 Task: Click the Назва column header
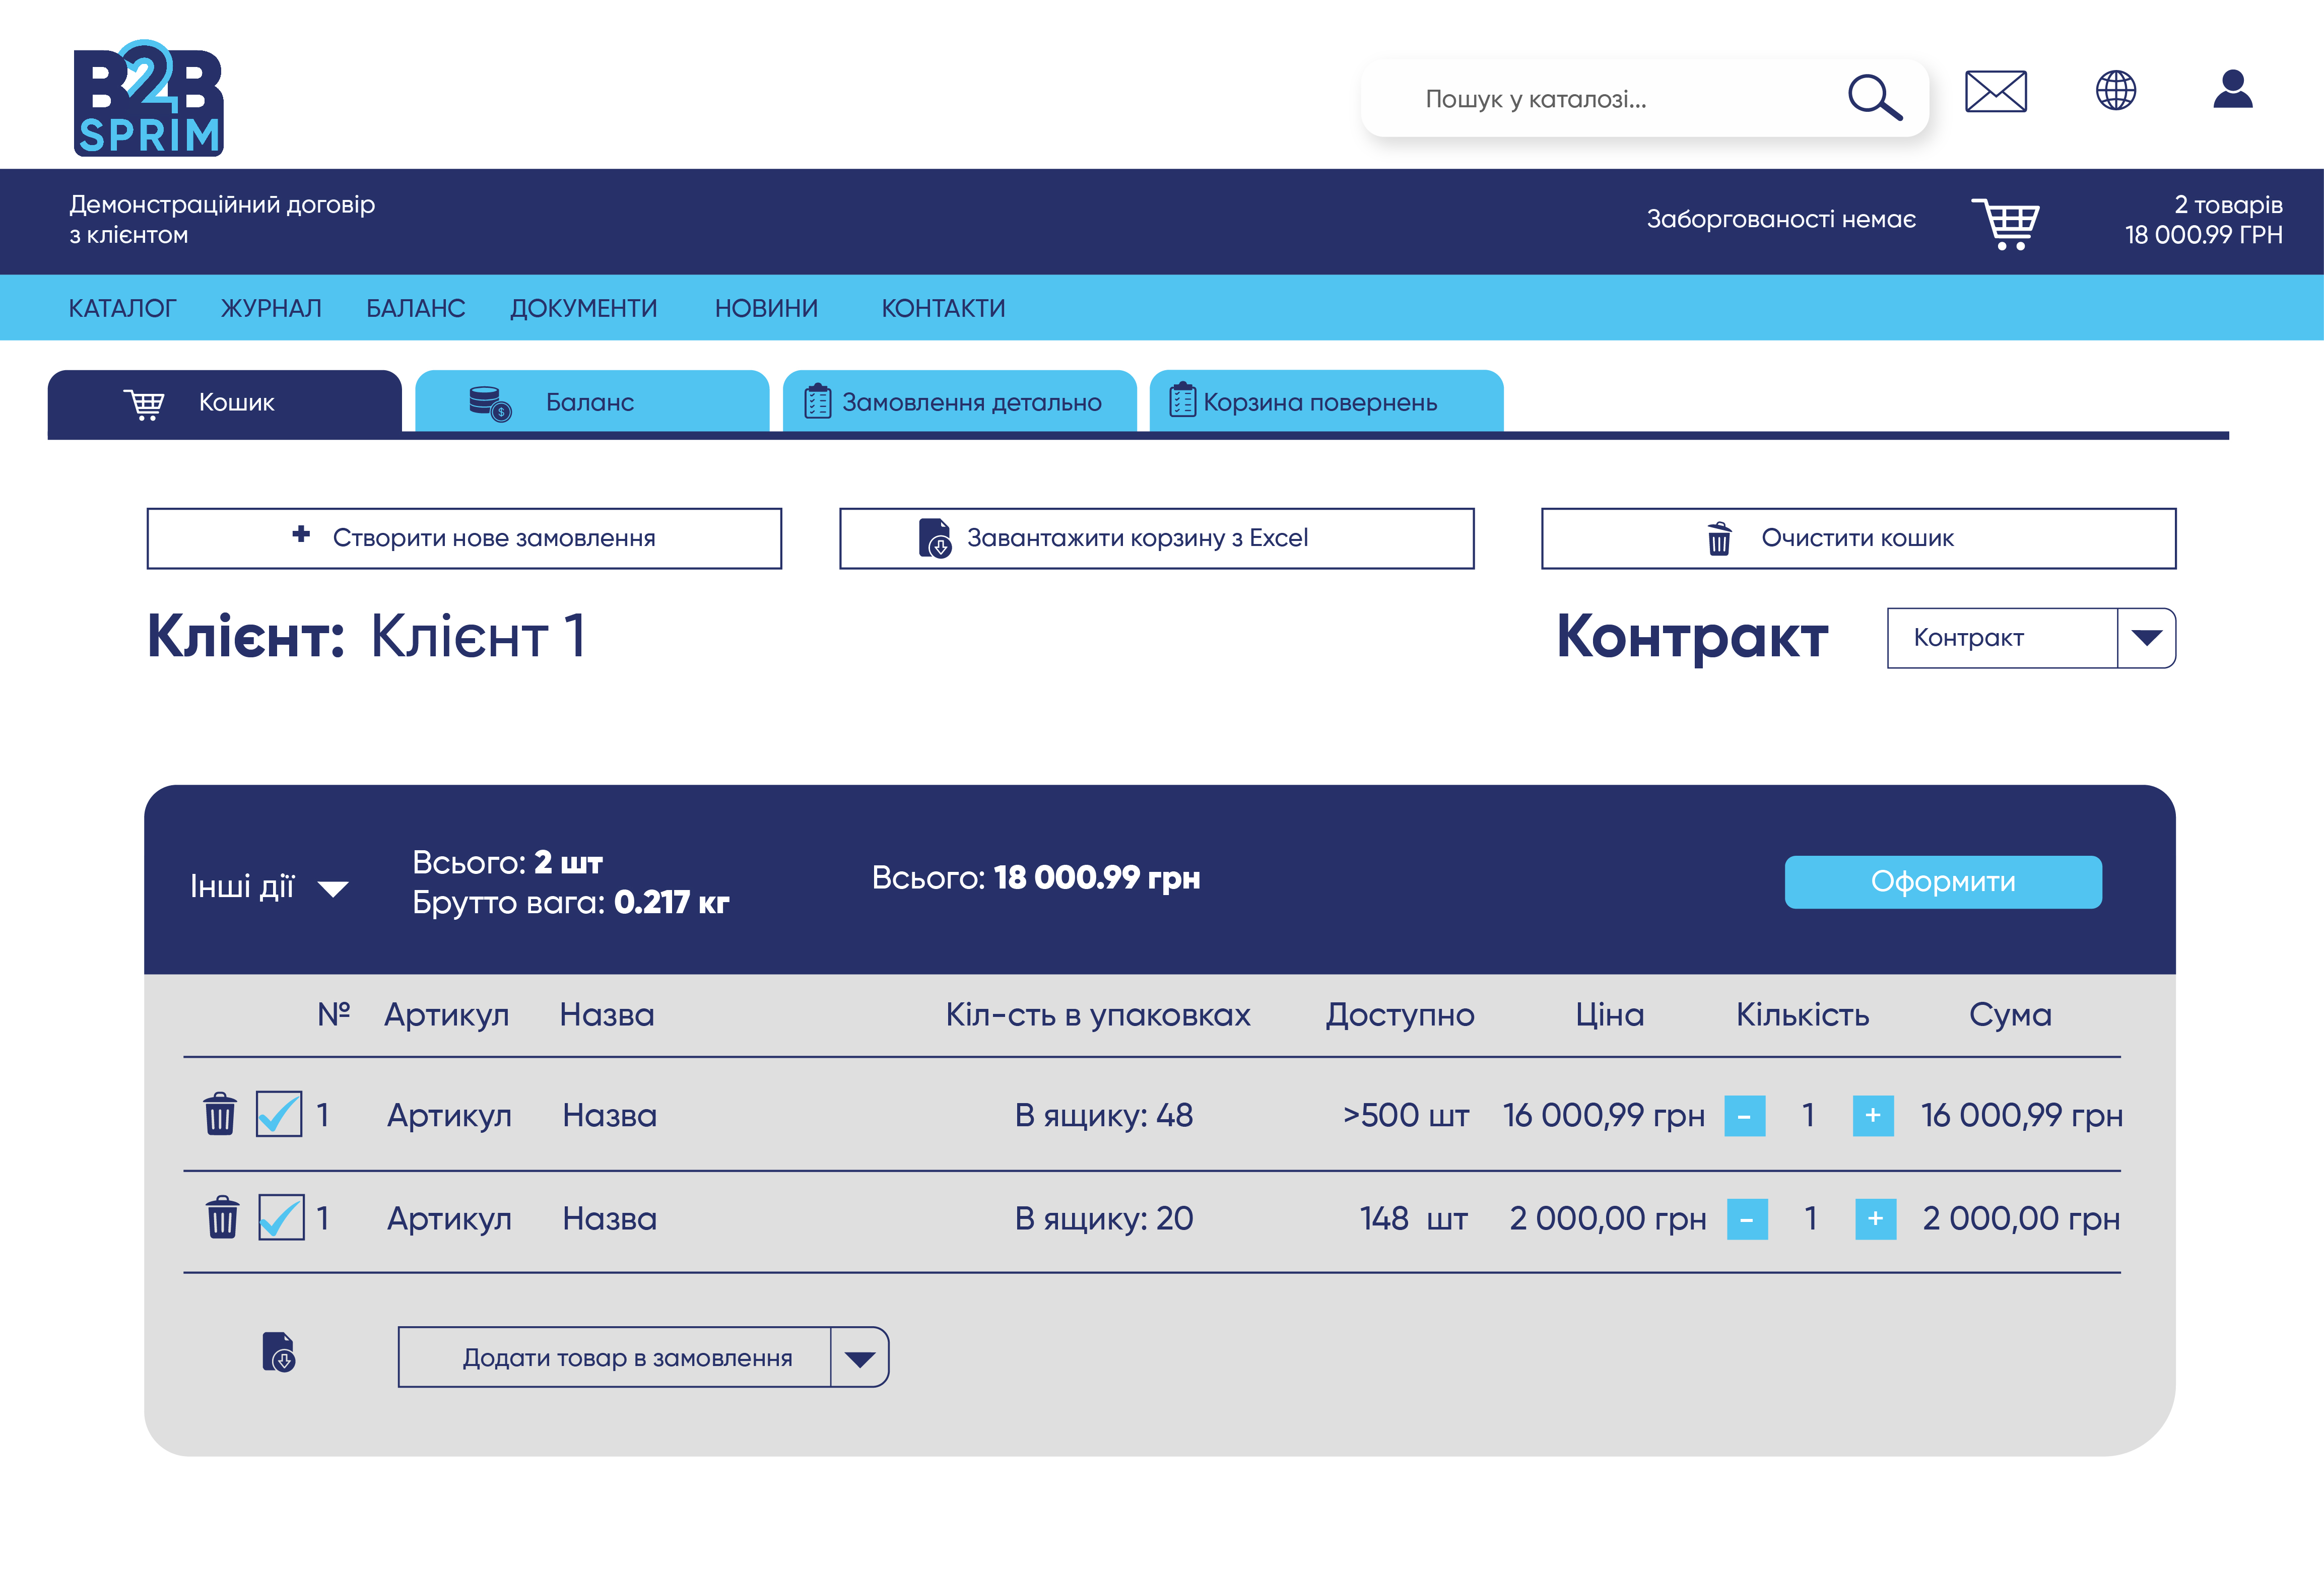[606, 1014]
